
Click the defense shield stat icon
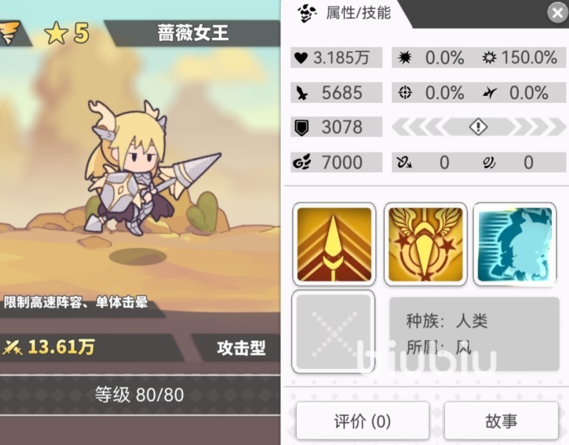tap(301, 128)
